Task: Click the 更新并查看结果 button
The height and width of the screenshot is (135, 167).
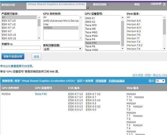Action: 13,56
